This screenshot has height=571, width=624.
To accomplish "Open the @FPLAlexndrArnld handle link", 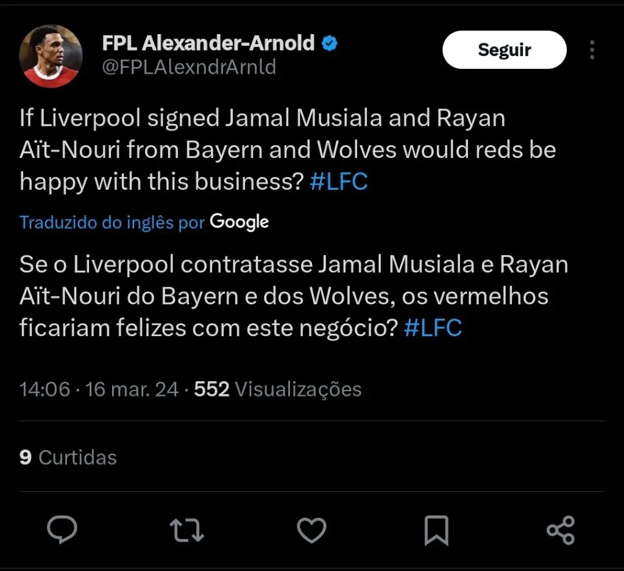I will (189, 66).
